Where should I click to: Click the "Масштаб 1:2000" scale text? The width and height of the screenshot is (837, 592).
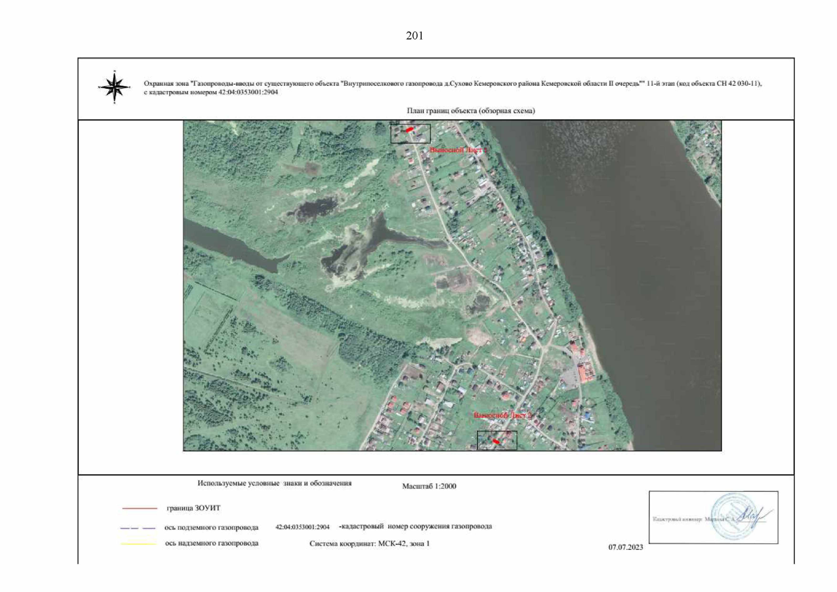click(429, 486)
